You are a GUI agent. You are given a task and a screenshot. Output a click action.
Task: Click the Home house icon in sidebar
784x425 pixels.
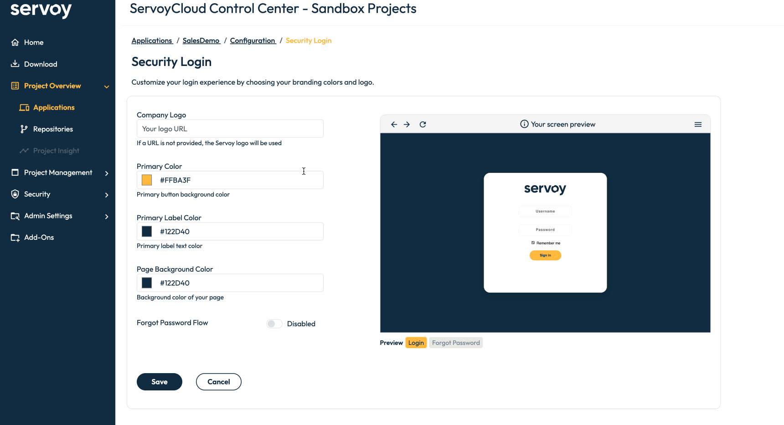coord(15,42)
